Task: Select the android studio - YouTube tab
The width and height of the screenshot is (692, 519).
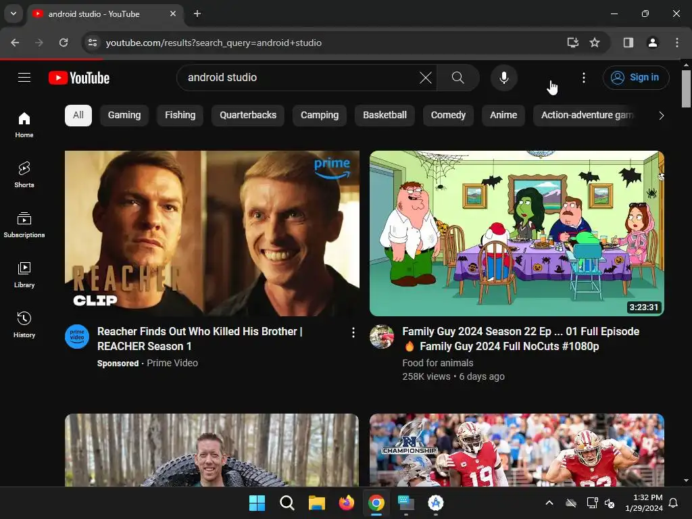Action: click(106, 14)
